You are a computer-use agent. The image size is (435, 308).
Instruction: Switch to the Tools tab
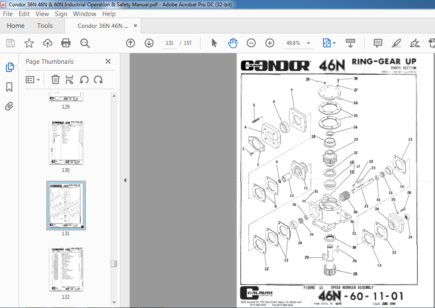[45, 26]
